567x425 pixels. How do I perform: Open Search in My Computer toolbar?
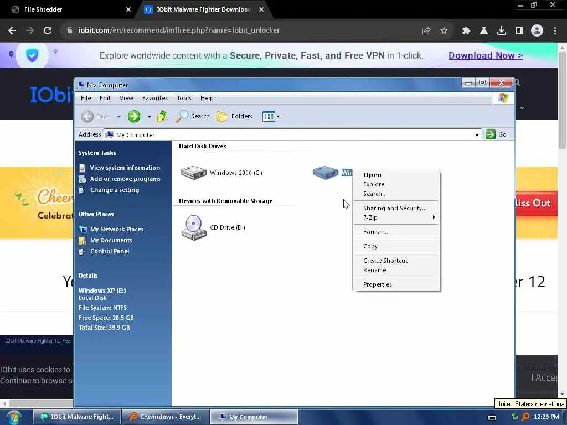click(193, 116)
